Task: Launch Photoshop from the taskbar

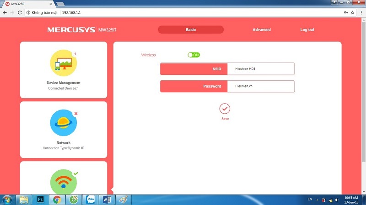Action: coord(40,200)
